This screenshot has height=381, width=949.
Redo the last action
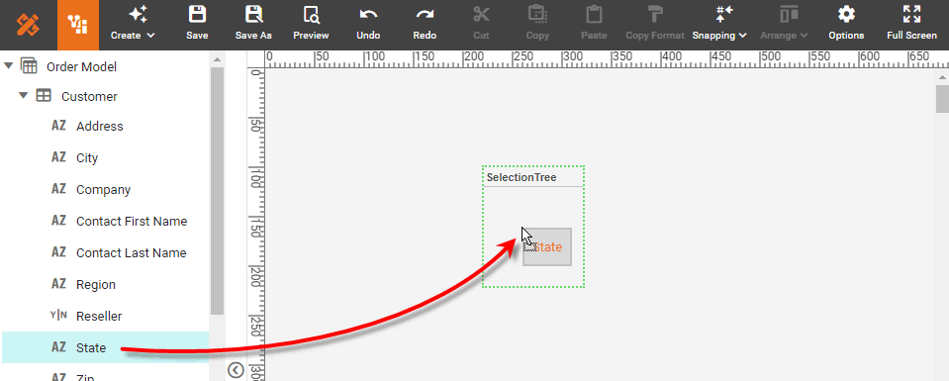(x=425, y=24)
